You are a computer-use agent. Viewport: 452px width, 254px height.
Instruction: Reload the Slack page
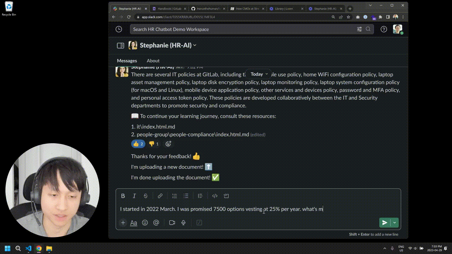(x=129, y=17)
